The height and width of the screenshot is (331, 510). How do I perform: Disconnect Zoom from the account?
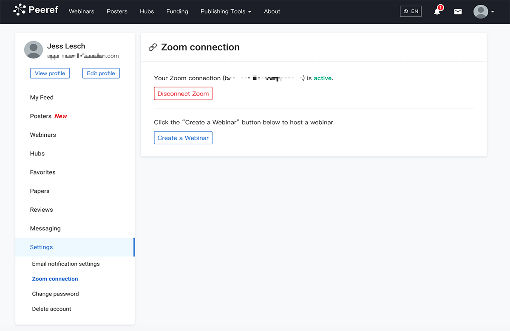pos(183,93)
